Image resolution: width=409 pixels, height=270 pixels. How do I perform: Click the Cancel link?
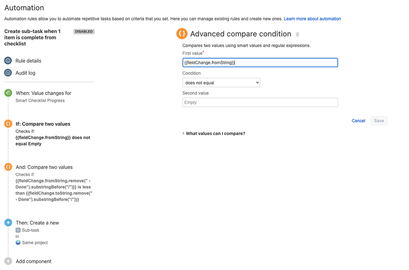(359, 121)
